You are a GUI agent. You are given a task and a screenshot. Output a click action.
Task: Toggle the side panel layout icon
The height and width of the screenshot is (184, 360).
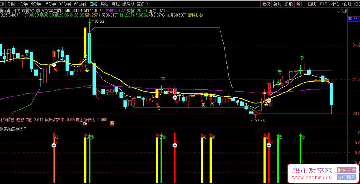(344, 11)
